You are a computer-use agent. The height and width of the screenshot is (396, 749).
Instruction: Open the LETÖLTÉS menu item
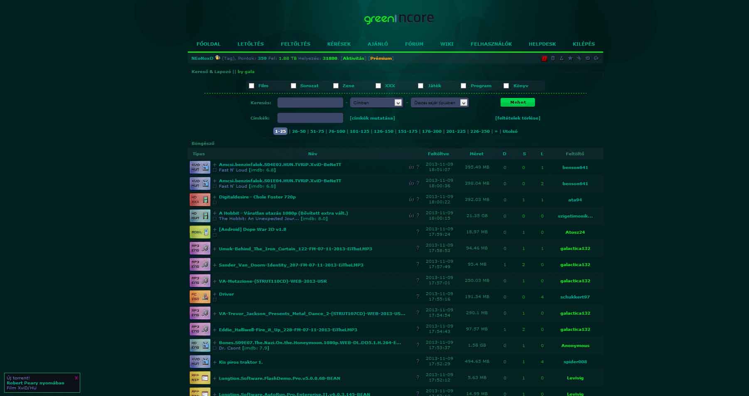[x=250, y=44]
